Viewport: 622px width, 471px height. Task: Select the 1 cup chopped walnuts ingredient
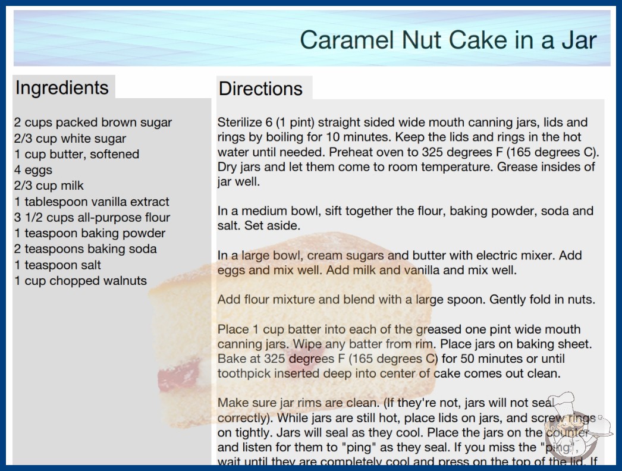click(80, 281)
